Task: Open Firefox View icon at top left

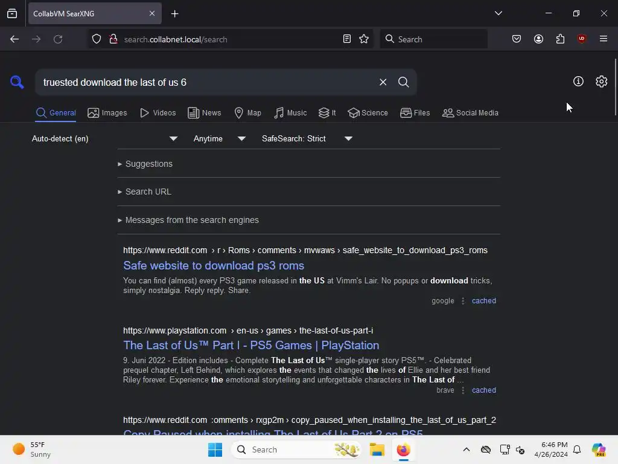Action: [12, 14]
